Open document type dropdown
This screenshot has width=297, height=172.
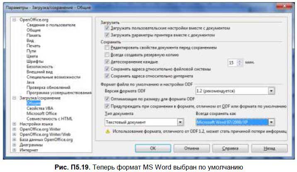point(180,122)
